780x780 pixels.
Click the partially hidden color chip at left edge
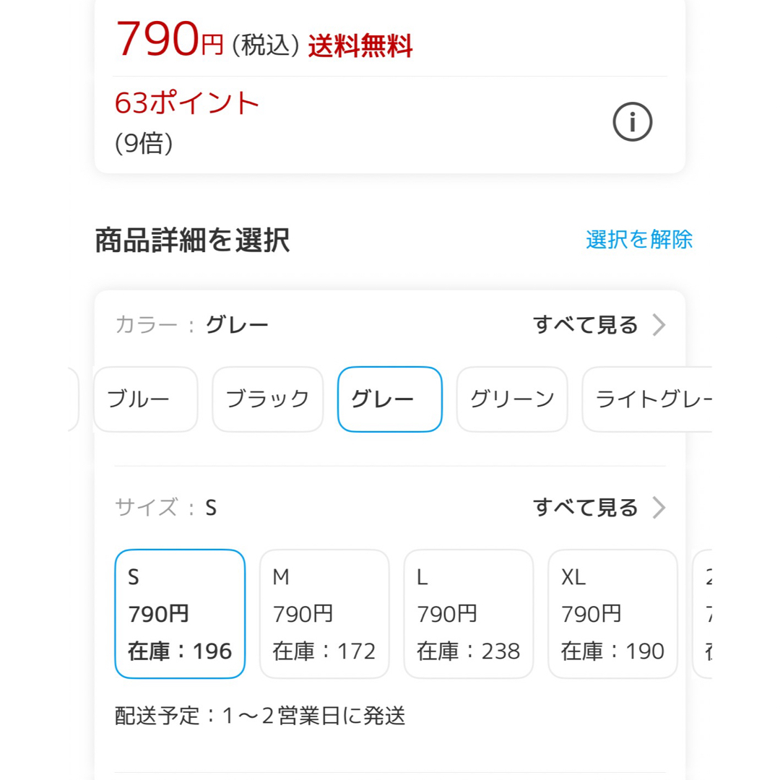click(x=74, y=399)
